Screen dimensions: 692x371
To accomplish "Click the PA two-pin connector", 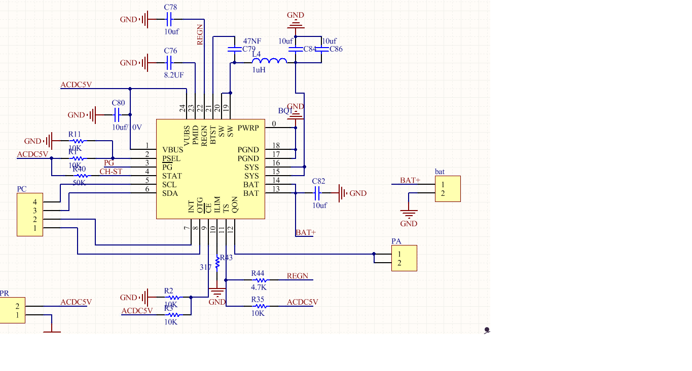I will [x=404, y=258].
